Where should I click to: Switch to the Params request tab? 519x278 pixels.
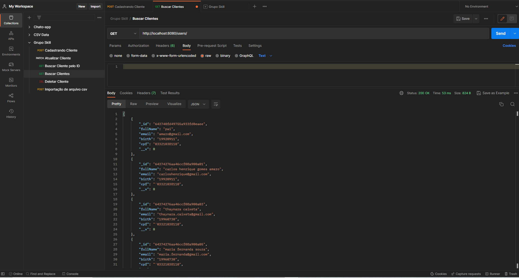pos(115,46)
